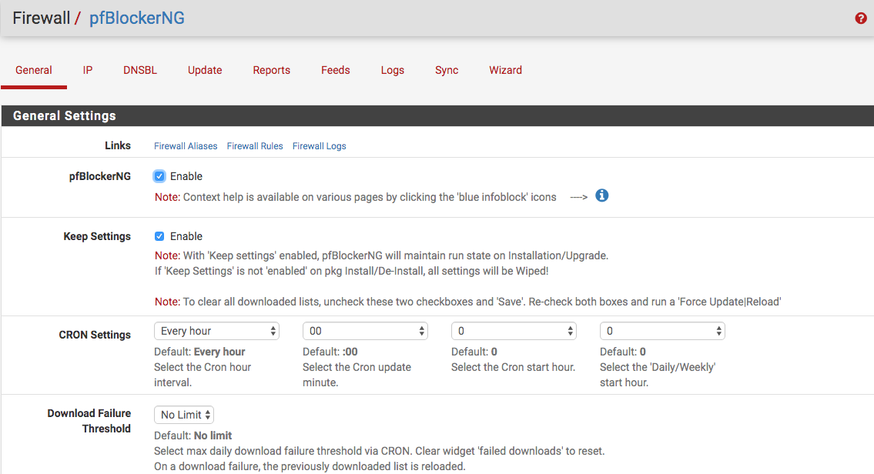Switch to the DNSBL tab
Screen dimensions: 874x474
[140, 70]
